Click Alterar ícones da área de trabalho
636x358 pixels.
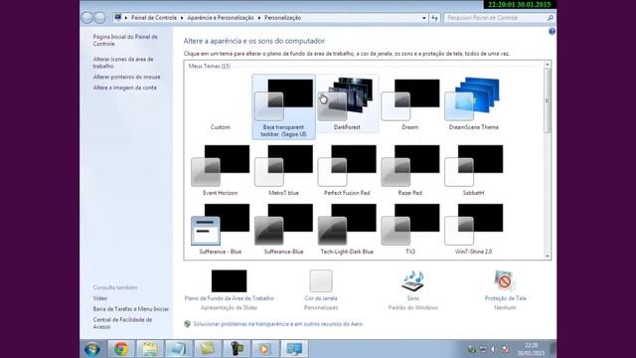pyautogui.click(x=123, y=63)
